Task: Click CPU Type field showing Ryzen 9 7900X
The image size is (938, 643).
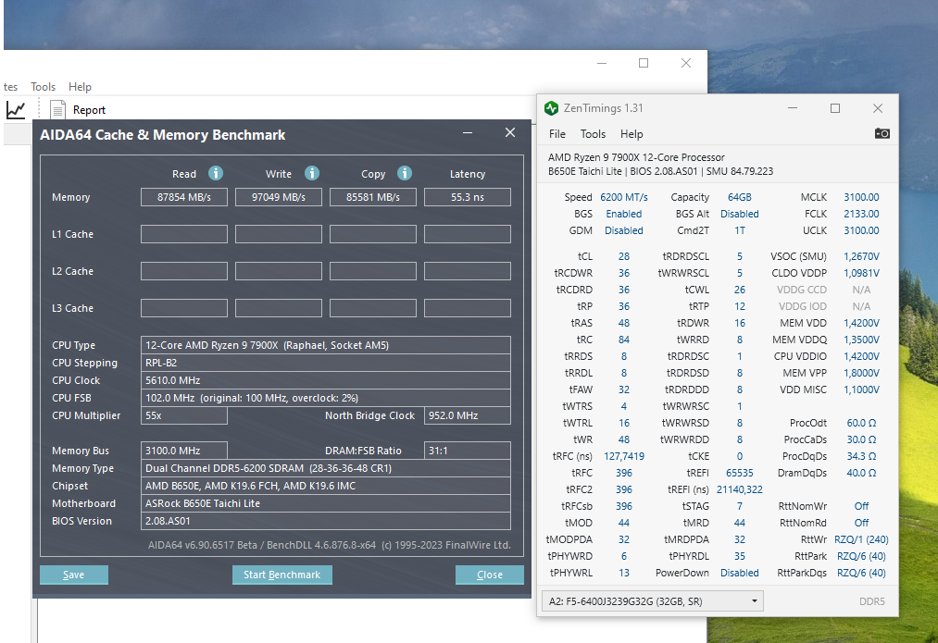Action: [326, 345]
